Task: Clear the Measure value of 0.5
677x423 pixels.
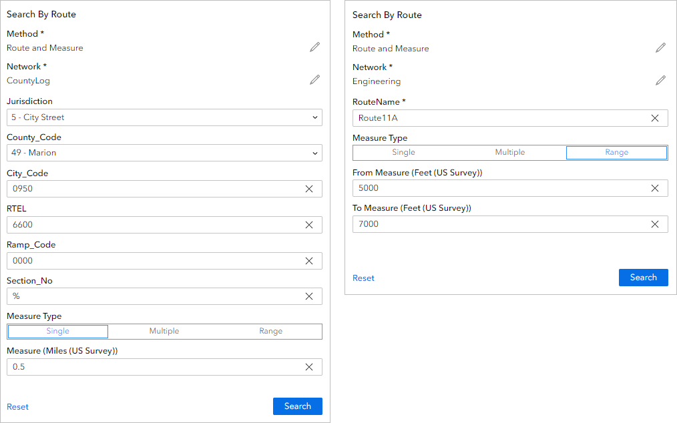Action: point(309,366)
